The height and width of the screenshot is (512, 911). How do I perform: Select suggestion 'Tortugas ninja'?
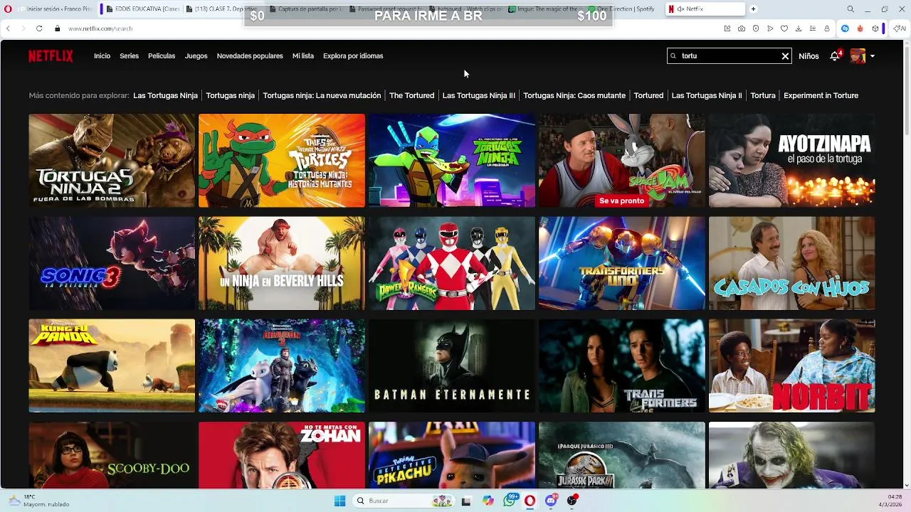click(230, 95)
